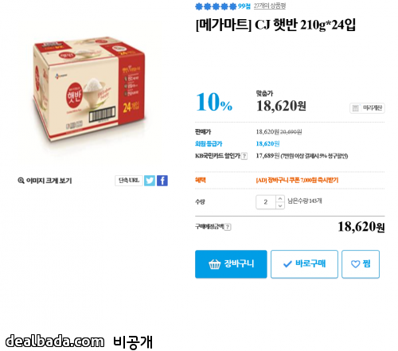The width and height of the screenshot is (398, 351).
Task: Increase quantity with the up arrow
Action: 280,199
